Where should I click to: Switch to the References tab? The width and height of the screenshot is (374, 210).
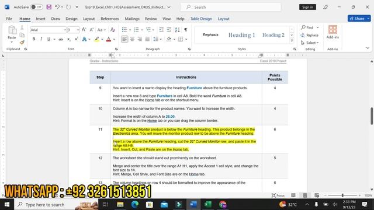110,19
